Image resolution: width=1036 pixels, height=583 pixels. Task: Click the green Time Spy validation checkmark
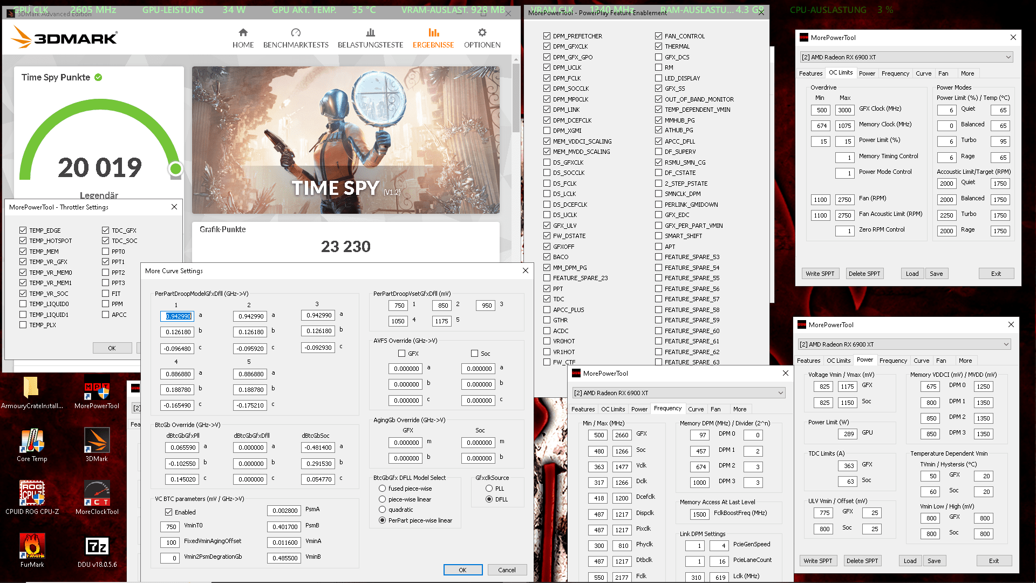tap(98, 77)
